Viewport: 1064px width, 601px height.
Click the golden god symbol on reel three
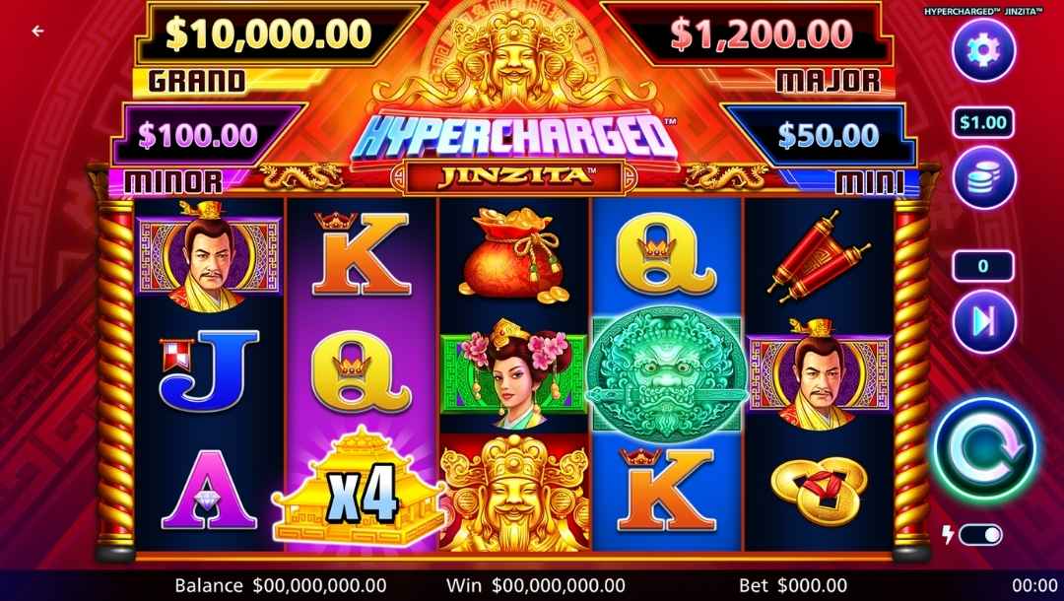coord(514,492)
